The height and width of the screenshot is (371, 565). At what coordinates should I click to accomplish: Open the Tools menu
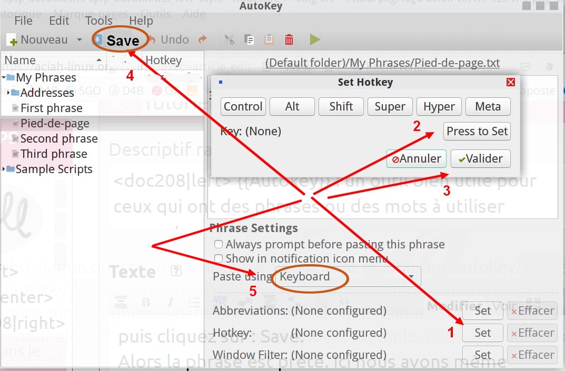[x=99, y=21]
